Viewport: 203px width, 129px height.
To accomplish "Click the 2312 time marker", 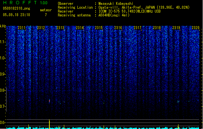I will pos(41,28).
